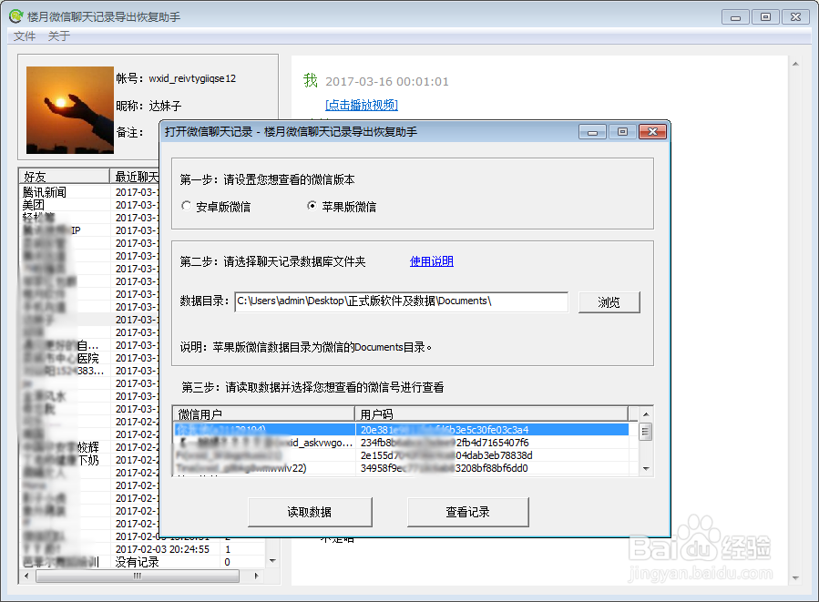Minimize the 打开微信聊天记录 dialog

click(x=592, y=131)
